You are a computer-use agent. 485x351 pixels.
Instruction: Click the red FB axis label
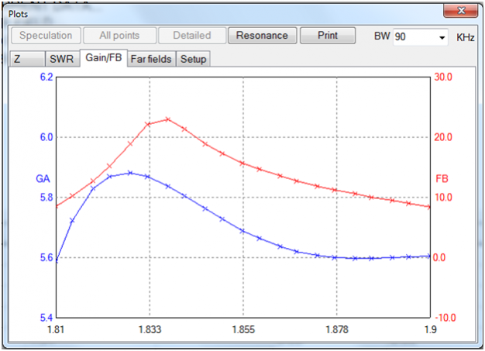[x=442, y=179]
